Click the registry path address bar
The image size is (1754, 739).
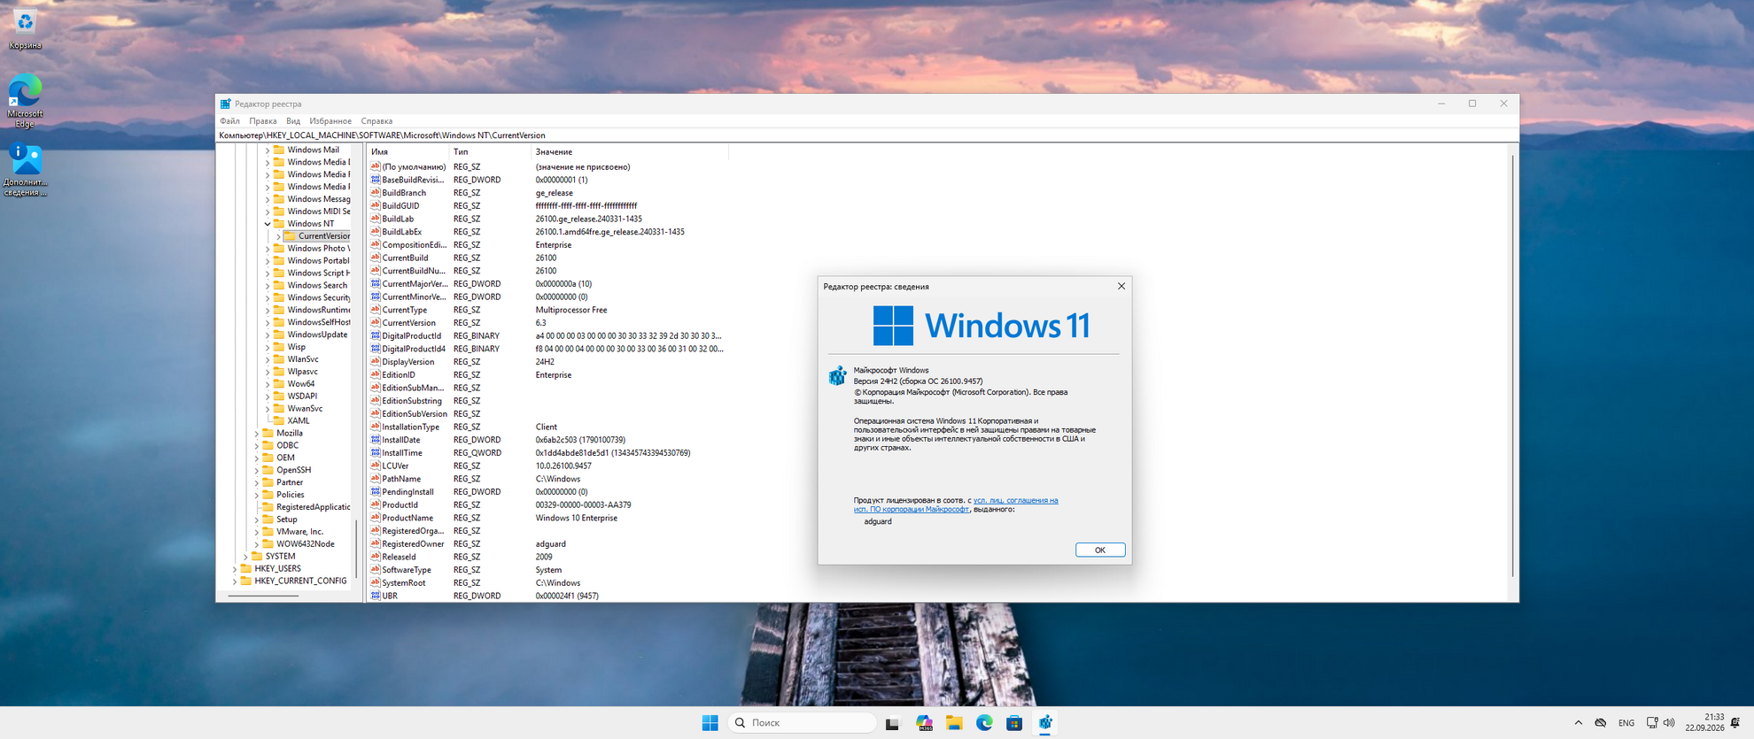pos(867,135)
